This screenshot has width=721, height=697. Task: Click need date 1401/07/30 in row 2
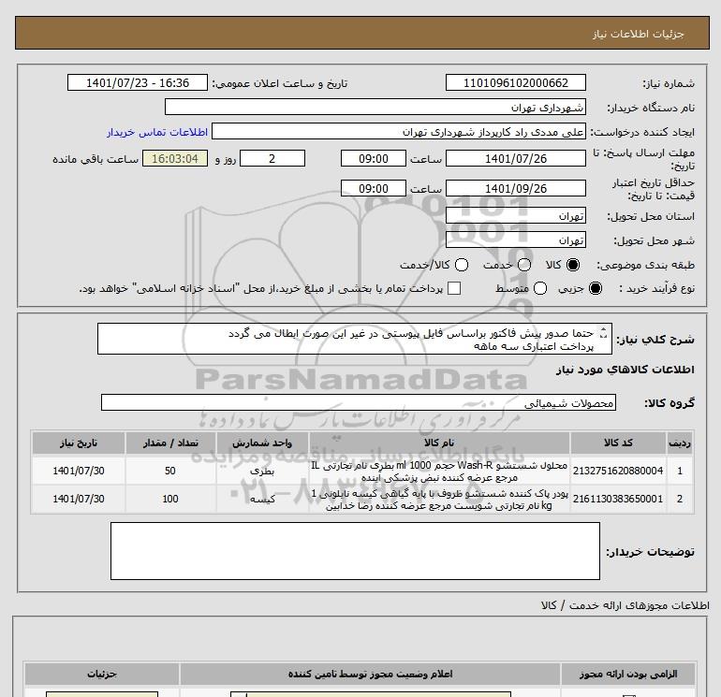[78, 499]
